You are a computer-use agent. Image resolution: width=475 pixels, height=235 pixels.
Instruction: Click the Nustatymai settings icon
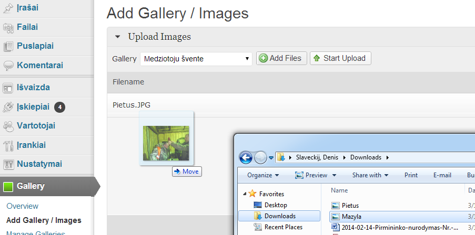pos(8,164)
